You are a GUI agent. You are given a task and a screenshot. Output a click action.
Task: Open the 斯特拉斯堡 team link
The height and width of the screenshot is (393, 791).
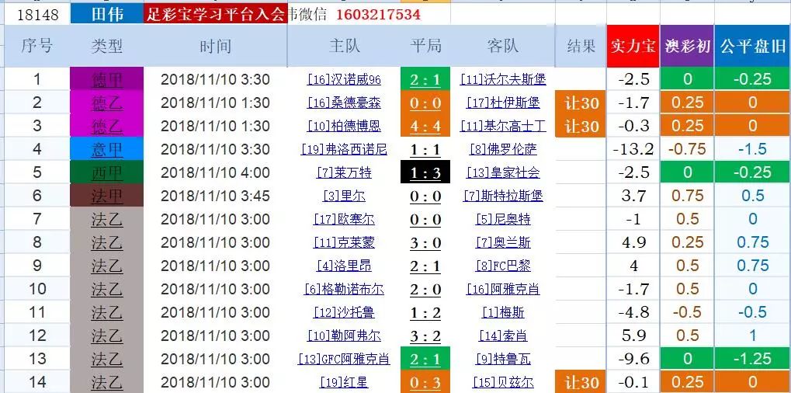pos(503,196)
